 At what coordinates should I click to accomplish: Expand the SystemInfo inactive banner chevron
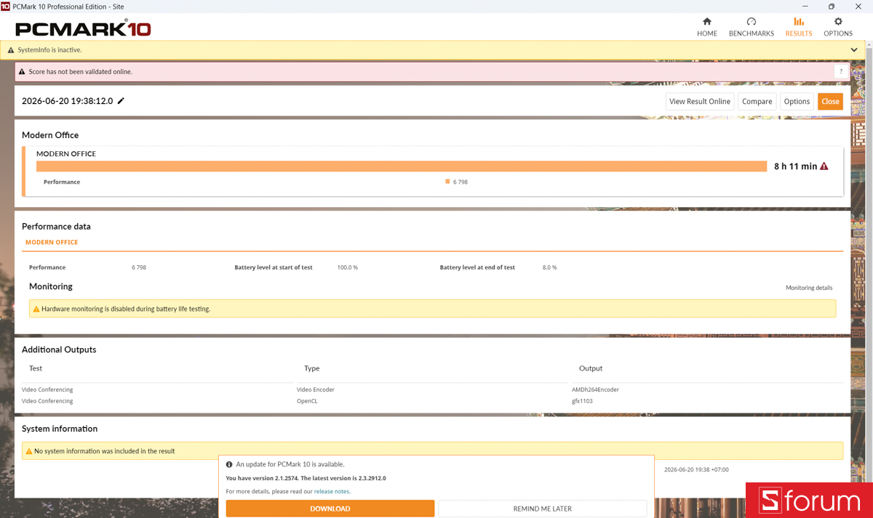click(x=854, y=50)
